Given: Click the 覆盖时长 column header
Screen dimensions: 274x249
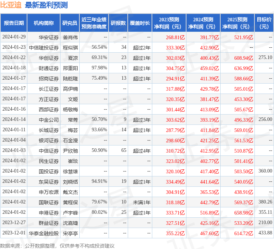Looking at the screenshot, I should (x=140, y=23).
